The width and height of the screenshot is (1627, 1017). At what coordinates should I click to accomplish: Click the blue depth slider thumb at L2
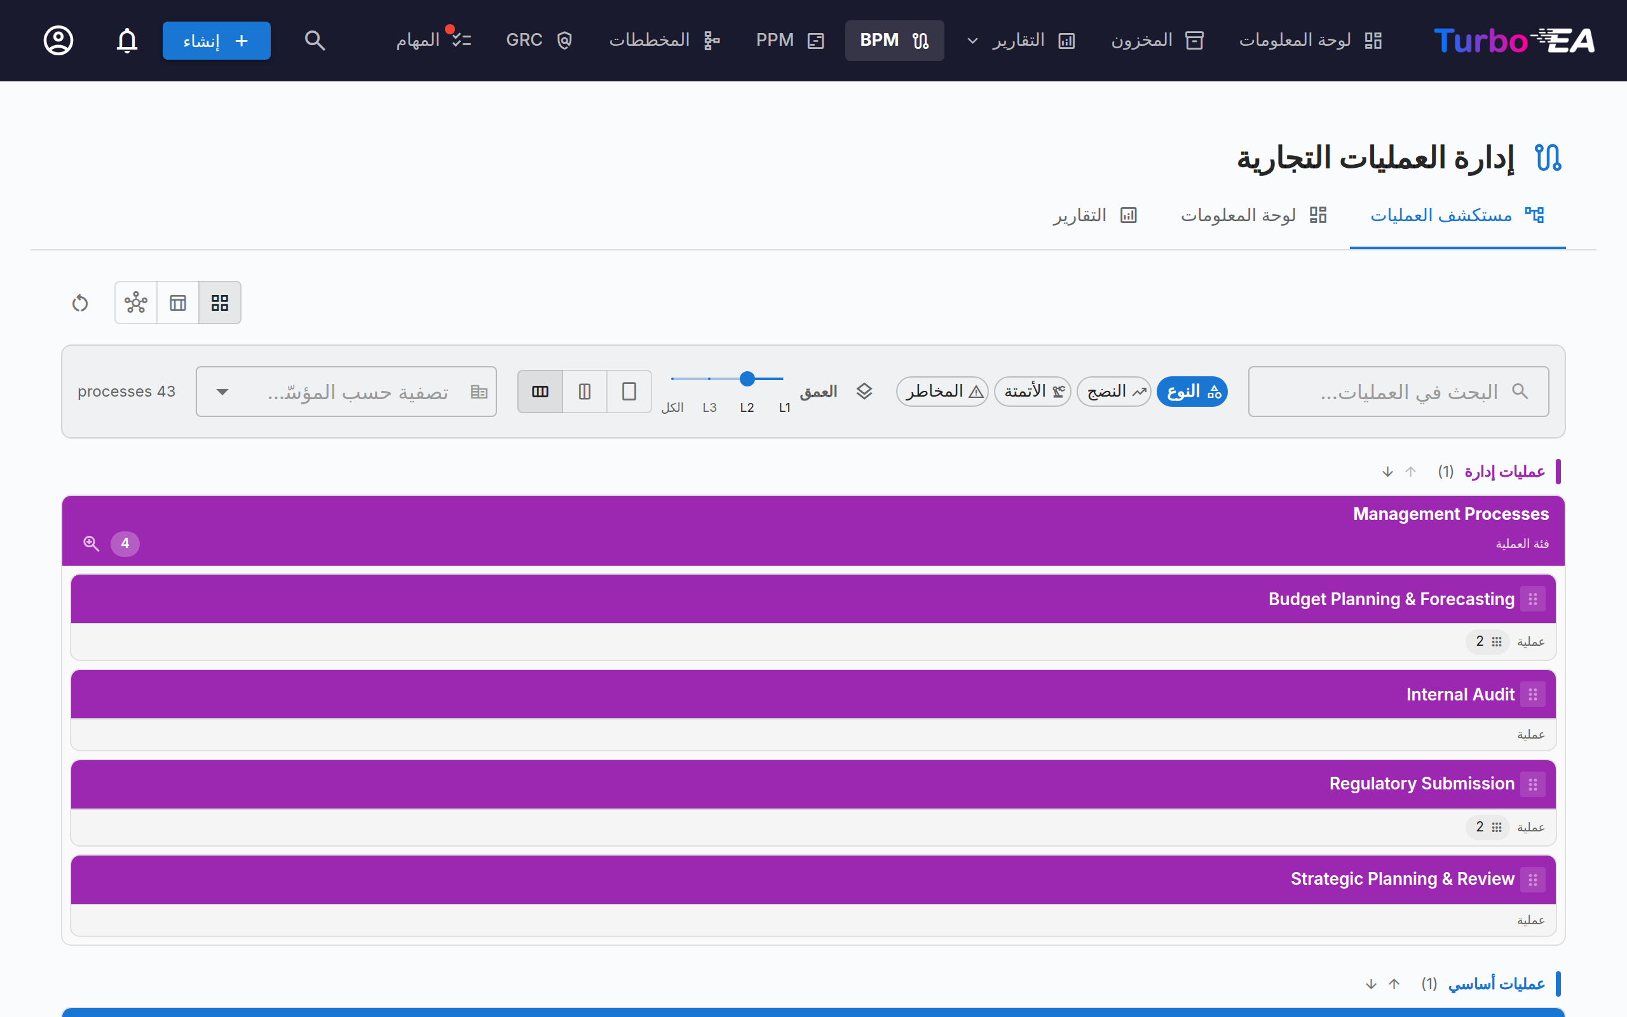point(747,379)
